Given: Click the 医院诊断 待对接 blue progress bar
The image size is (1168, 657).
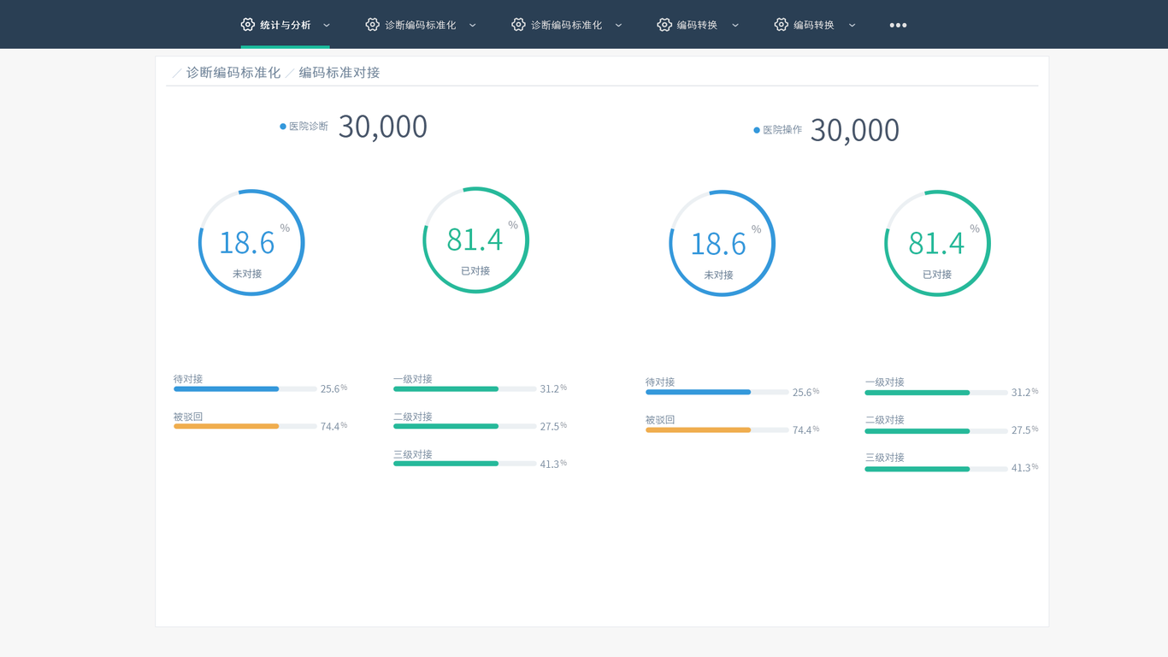Looking at the screenshot, I should (245, 389).
